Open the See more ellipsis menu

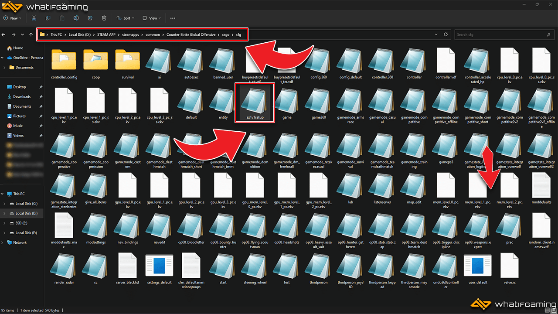coord(173,18)
